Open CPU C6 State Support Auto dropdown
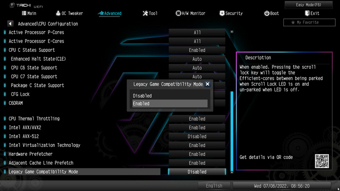The height and width of the screenshot is (191, 340). 197,68
